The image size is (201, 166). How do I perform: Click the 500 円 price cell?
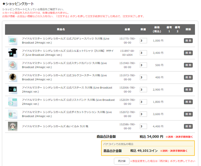pyautogui.click(x=159, y=65)
